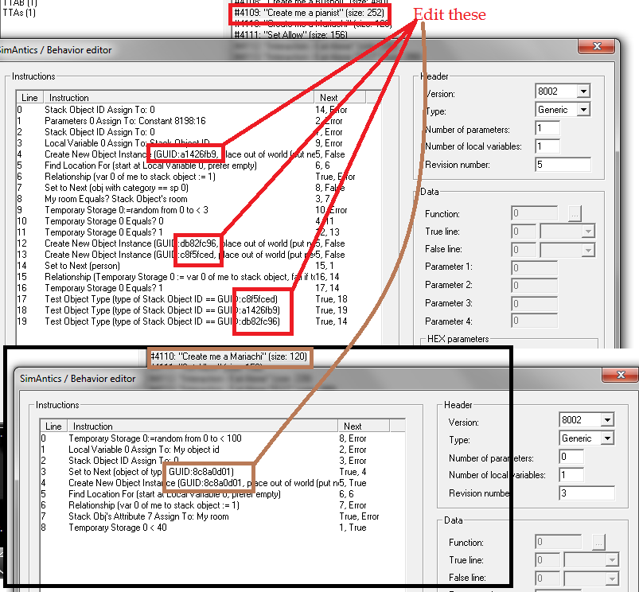Click the Parameter 3 field in the upper editor
The image size is (639, 592).
534,303
